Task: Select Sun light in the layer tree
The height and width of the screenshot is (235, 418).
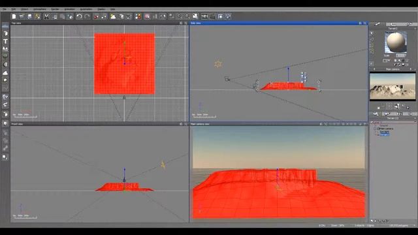Action: pyautogui.click(x=385, y=132)
